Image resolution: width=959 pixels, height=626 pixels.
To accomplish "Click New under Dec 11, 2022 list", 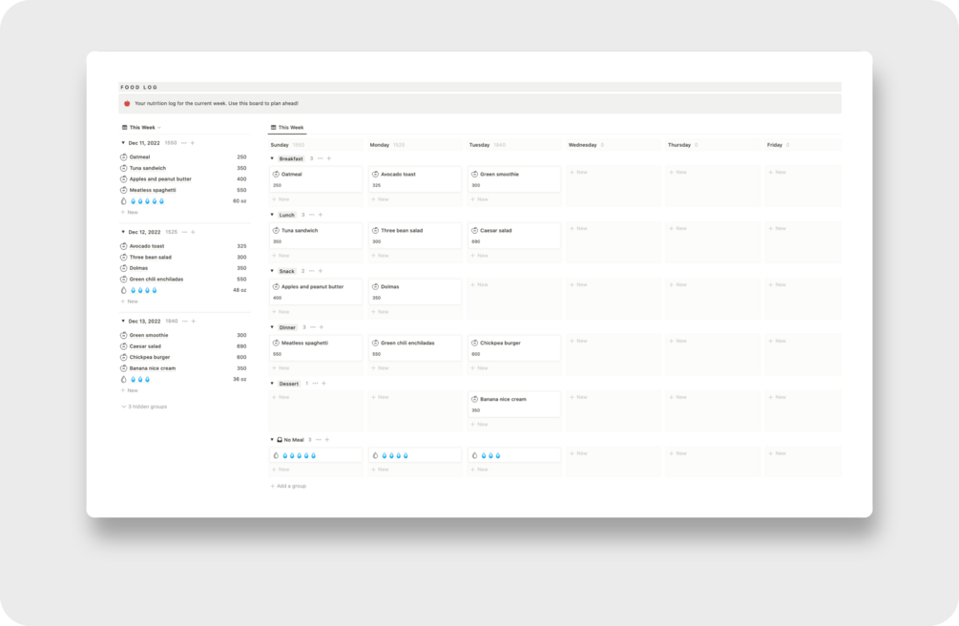I will pos(129,213).
